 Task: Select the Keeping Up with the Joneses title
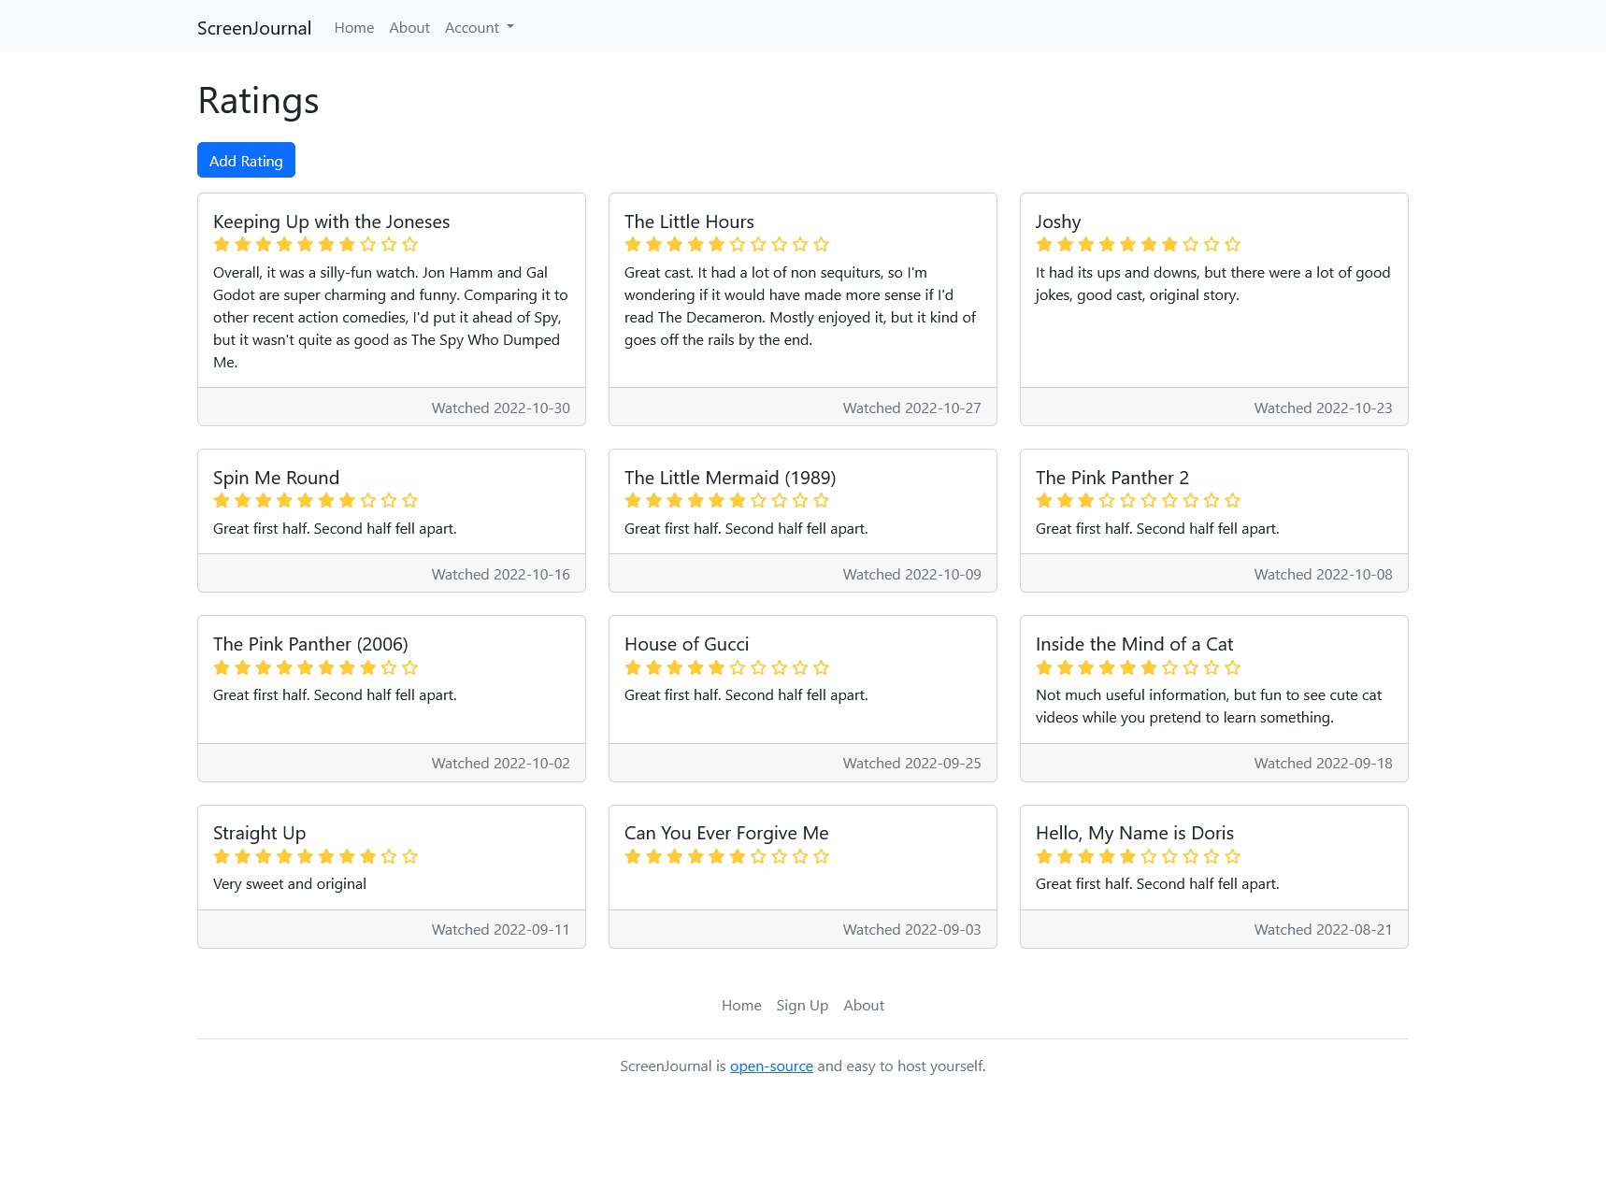331,222
